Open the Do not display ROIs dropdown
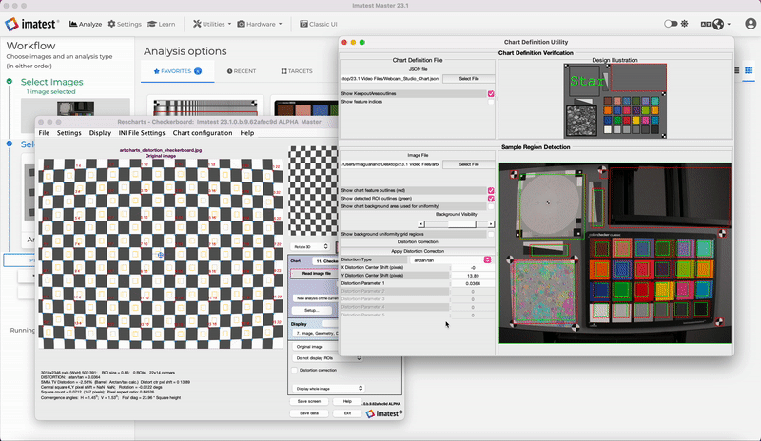The image size is (761, 441). click(328, 358)
